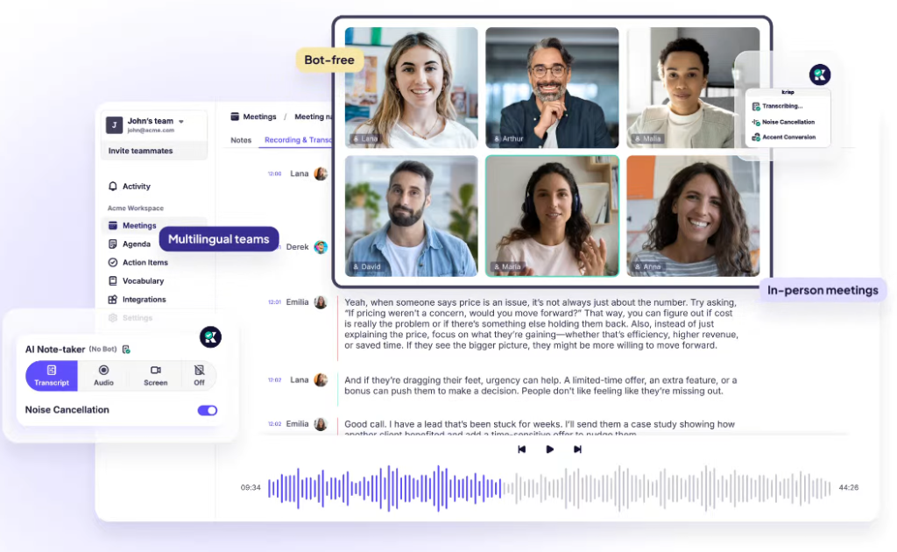Switch to the Recording & Transcript tab
Screen dimensions: 897x552
pyautogui.click(x=298, y=140)
